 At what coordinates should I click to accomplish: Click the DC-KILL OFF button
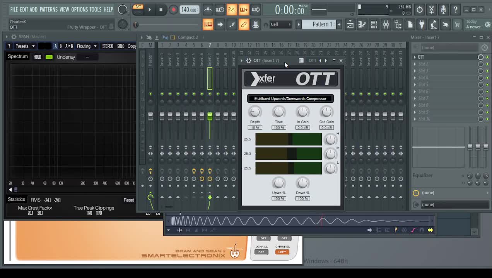261,252
